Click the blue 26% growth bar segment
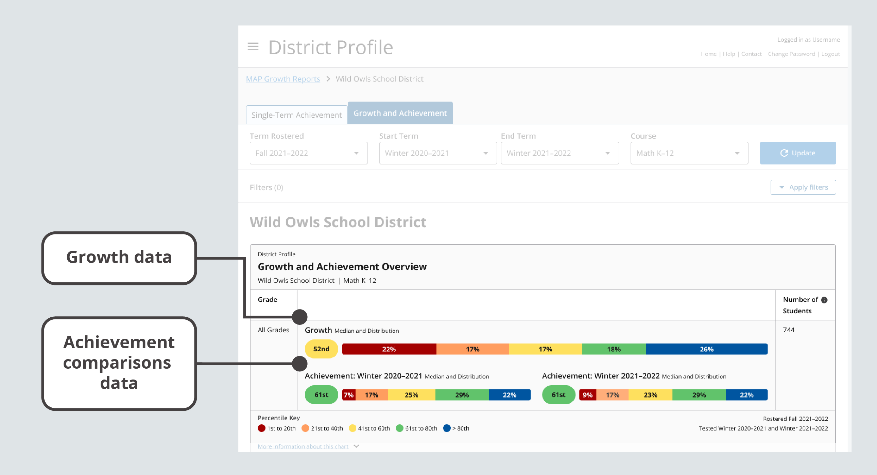877x475 pixels. tap(706, 349)
